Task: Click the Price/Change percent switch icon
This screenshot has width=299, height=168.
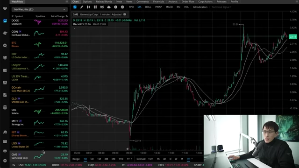Action: tap(66, 16)
